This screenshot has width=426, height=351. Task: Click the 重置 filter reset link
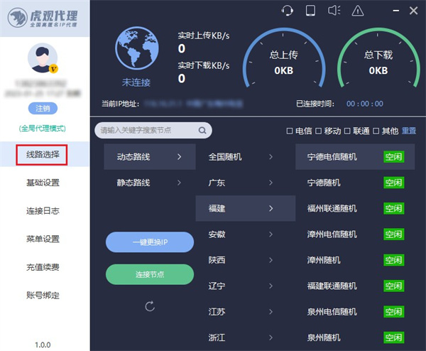[x=409, y=131]
